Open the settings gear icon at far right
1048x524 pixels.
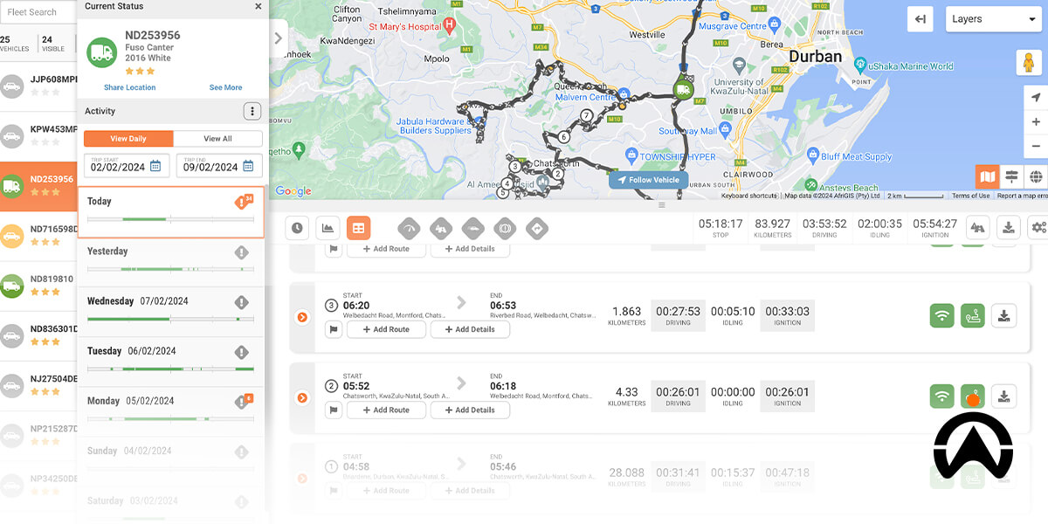[x=1038, y=227]
